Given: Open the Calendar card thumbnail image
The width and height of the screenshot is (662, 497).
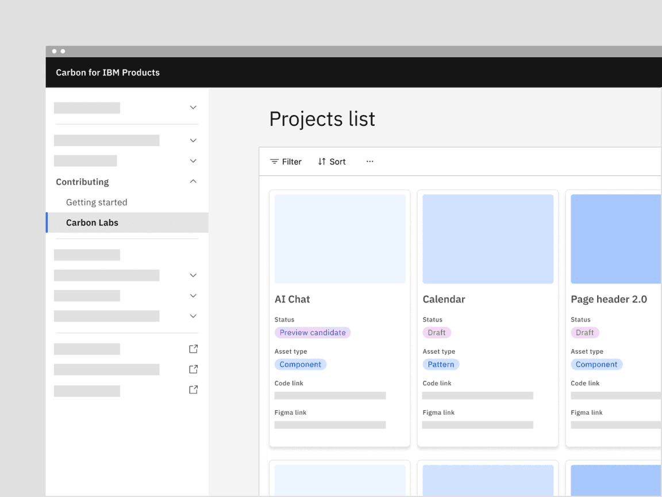Looking at the screenshot, I should [488, 239].
